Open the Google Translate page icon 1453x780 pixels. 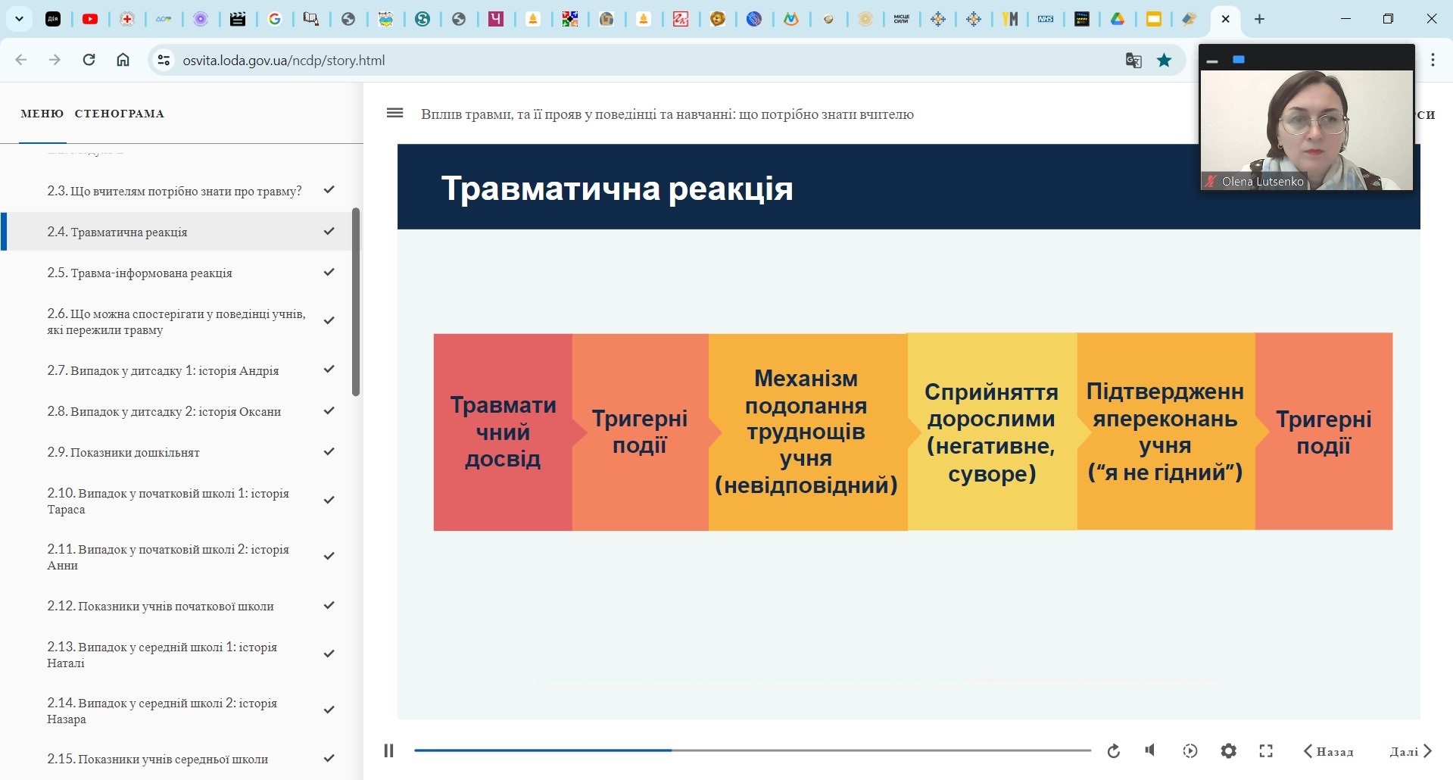click(x=1133, y=60)
